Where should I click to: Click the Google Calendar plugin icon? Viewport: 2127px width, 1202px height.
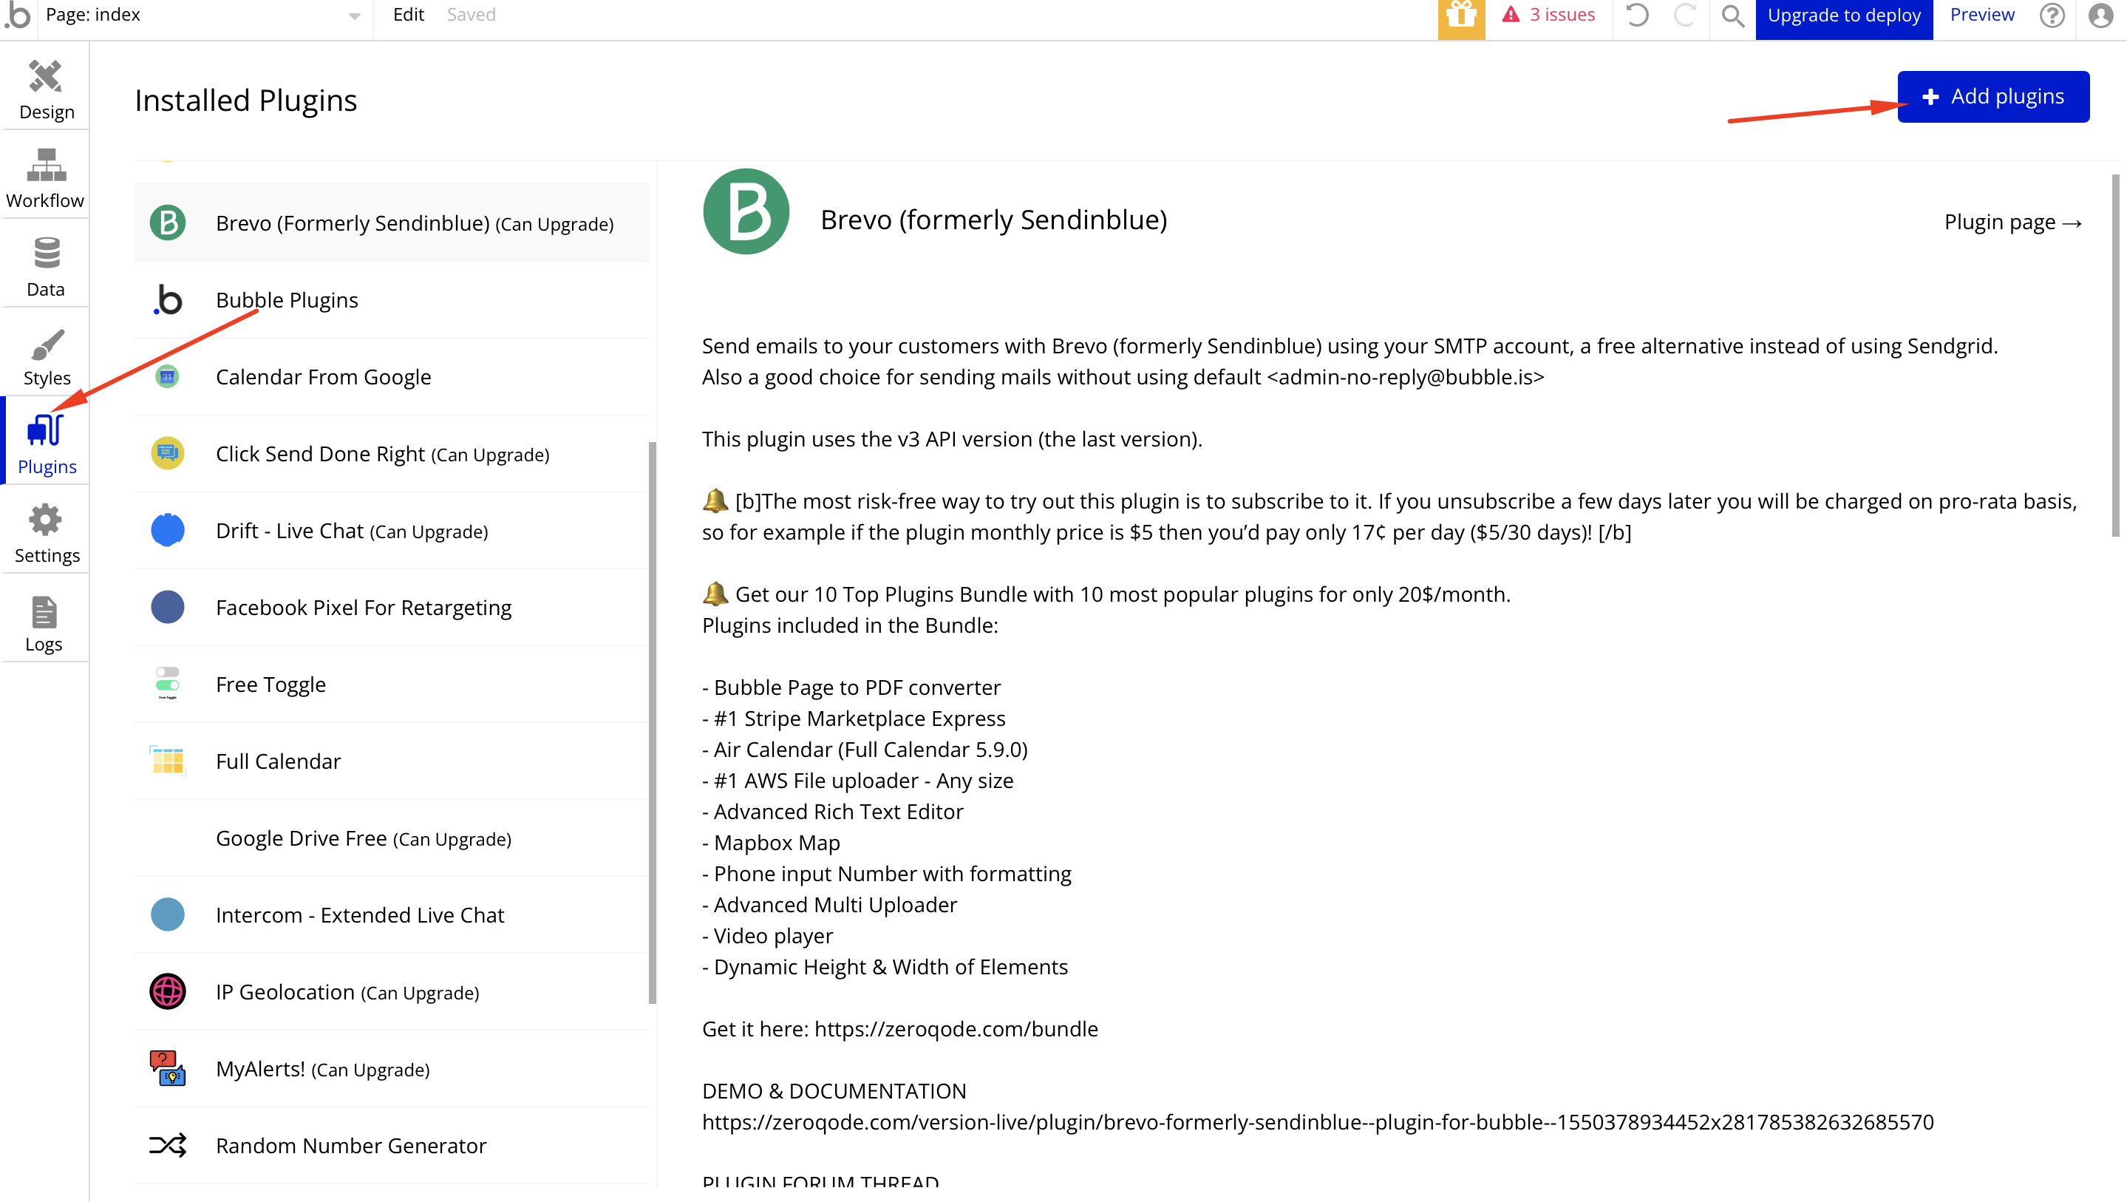tap(168, 377)
